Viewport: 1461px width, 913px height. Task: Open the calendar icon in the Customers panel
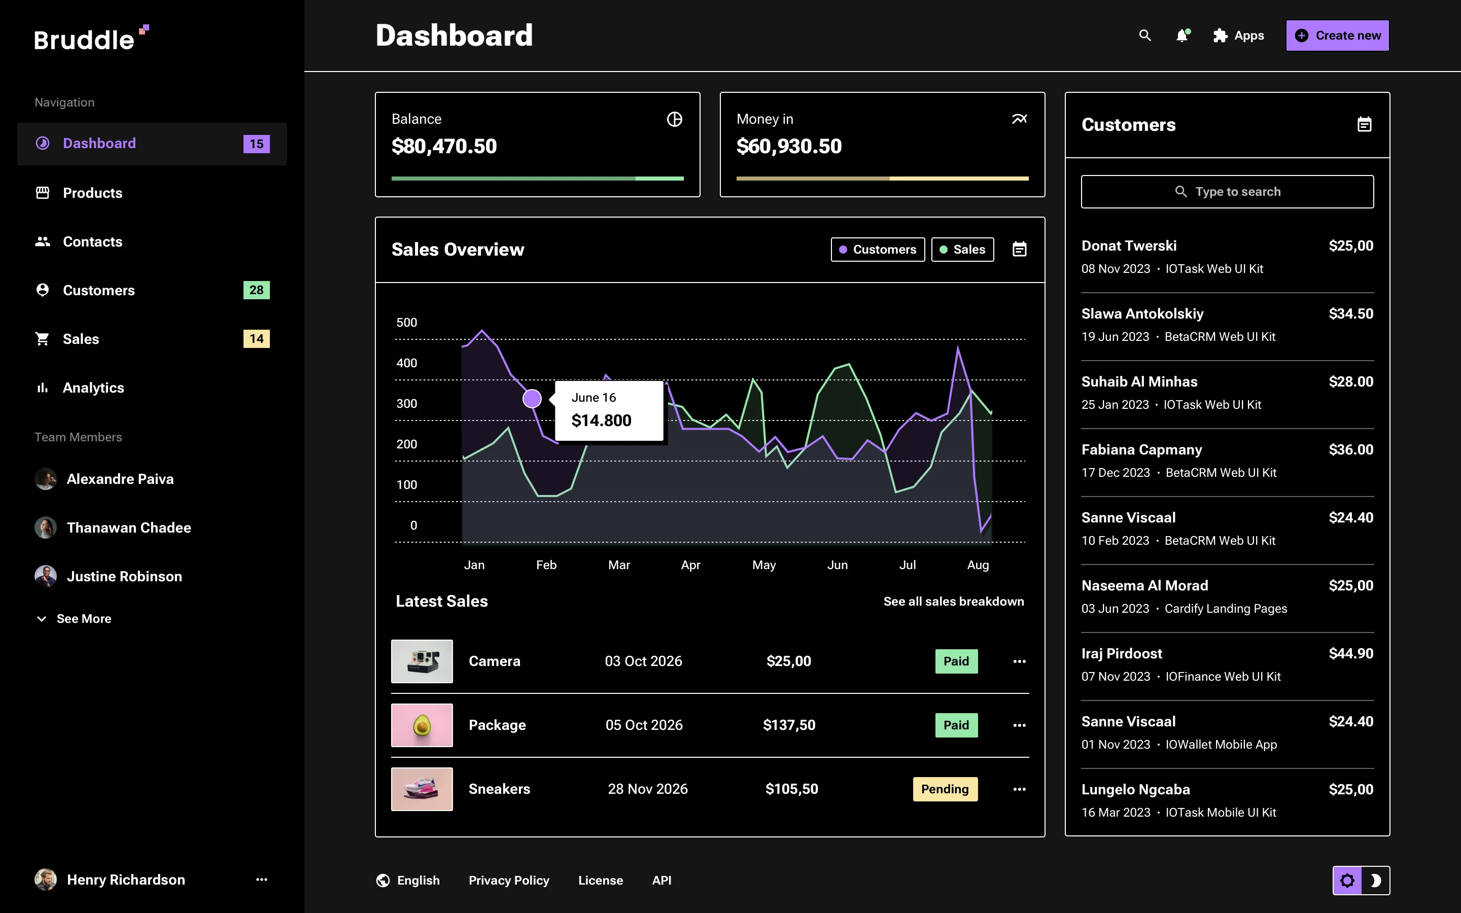click(x=1365, y=124)
